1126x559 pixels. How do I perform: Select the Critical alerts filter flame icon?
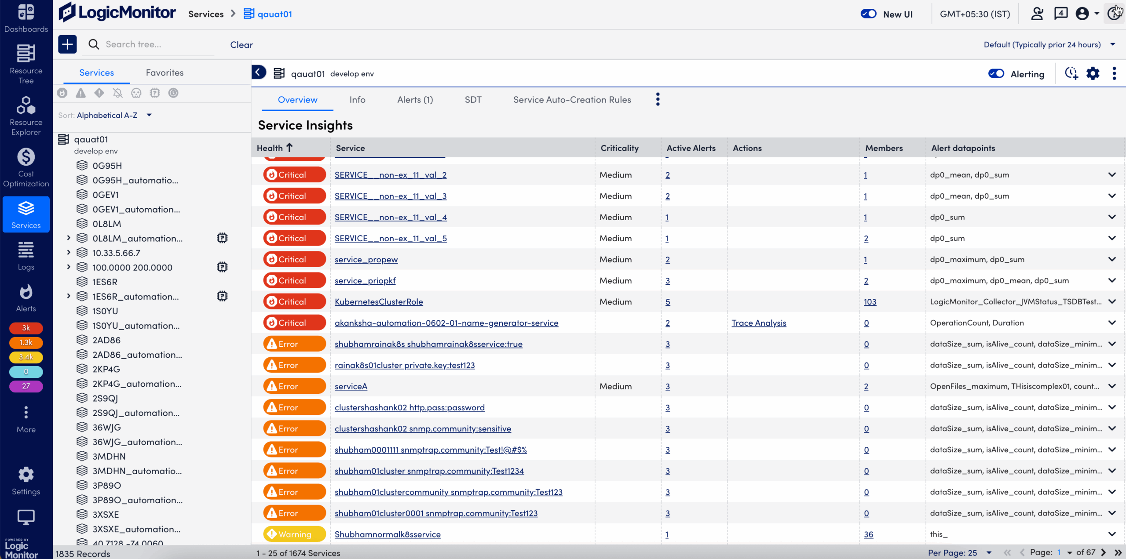(62, 93)
